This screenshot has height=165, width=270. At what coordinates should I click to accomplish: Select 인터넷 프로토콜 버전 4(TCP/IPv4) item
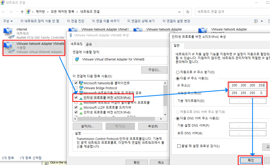coord(107,98)
